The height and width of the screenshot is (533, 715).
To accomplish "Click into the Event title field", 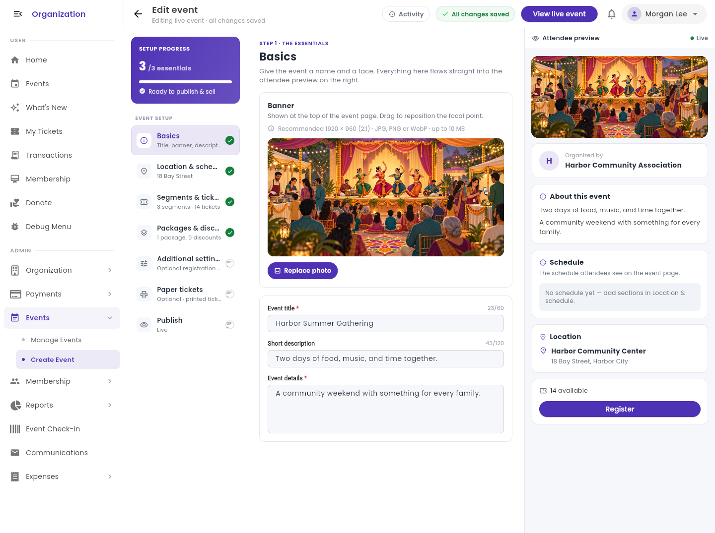I will tap(386, 323).
